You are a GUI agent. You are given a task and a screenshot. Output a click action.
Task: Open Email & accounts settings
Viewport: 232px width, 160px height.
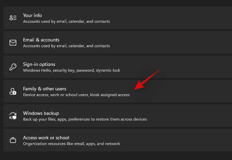coord(41,40)
